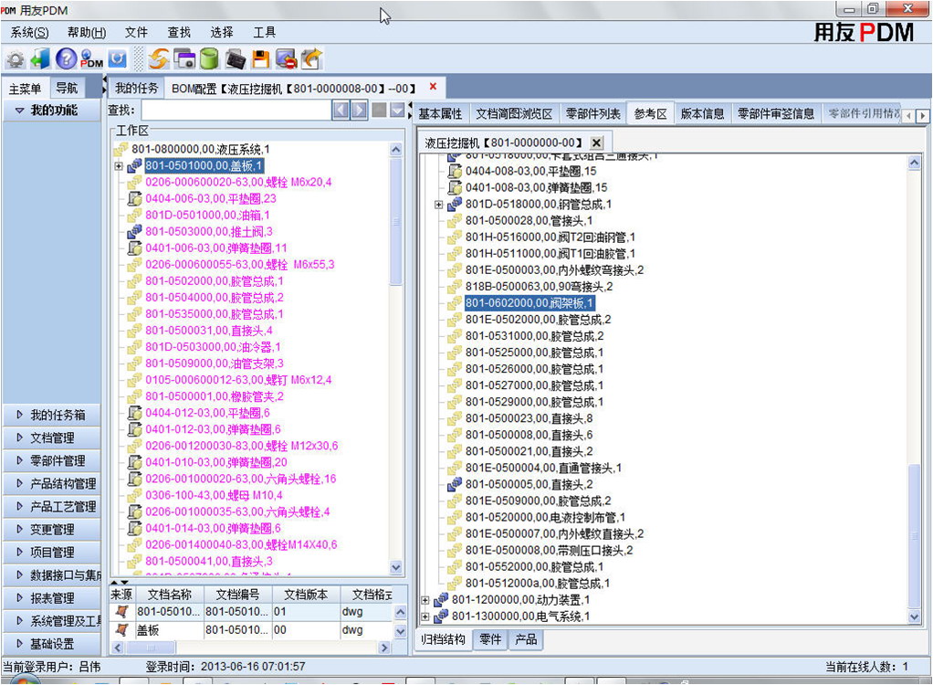Viewport: 933px width, 685px height.
Task: Click the assembly icon beside 801-1300000 电气系统
Action: pyautogui.click(x=441, y=616)
